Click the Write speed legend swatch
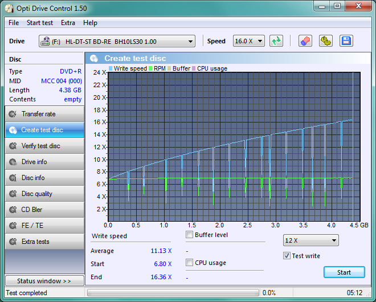The height and width of the screenshot is (302, 376). 111,68
